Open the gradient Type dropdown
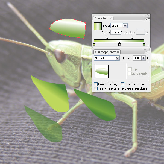 125,26
